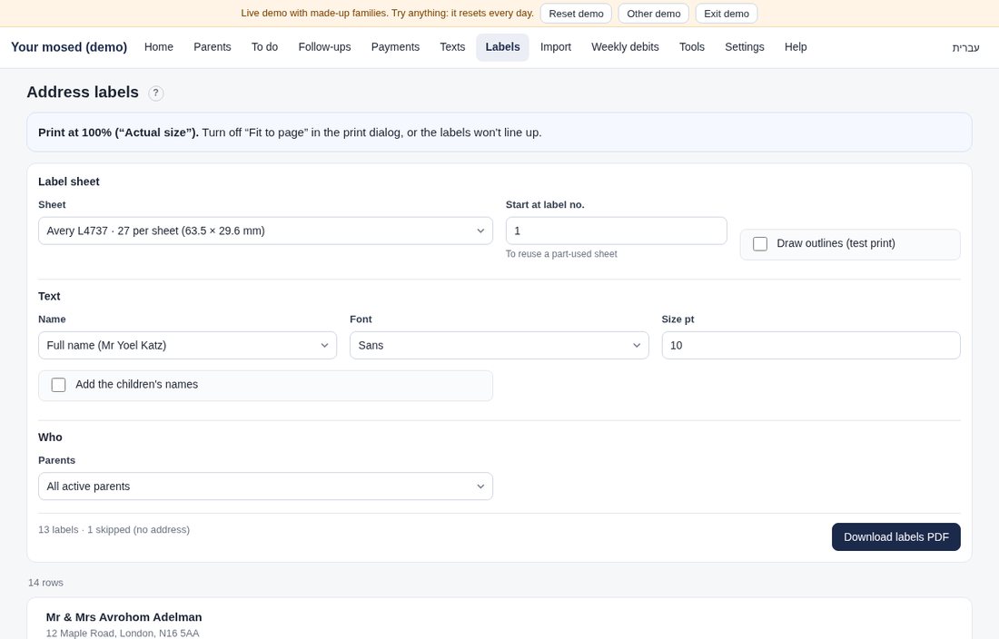Image resolution: width=999 pixels, height=639 pixels.
Task: Focus the Start at label no. field
Action: [x=616, y=231]
